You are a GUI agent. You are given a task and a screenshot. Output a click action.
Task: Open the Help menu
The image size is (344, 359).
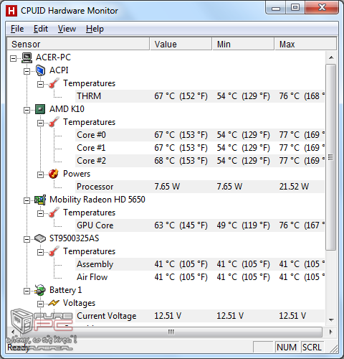tap(95, 29)
